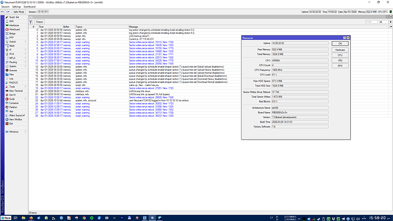
Task: Toggle Safe Mode
Action: pyautogui.click(x=18, y=12)
